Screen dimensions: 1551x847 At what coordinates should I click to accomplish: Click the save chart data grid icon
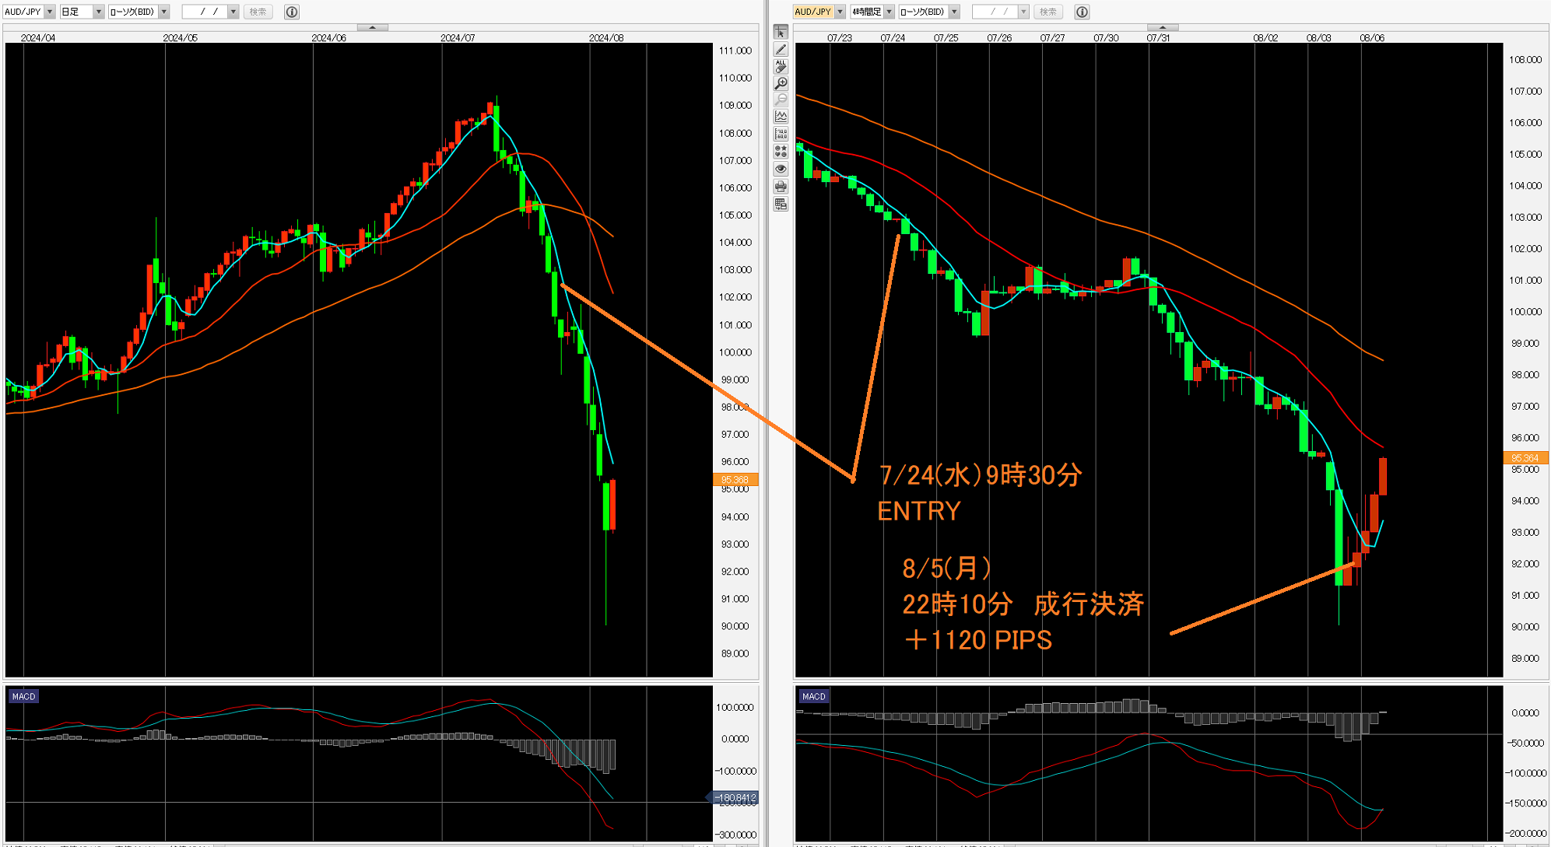click(781, 204)
